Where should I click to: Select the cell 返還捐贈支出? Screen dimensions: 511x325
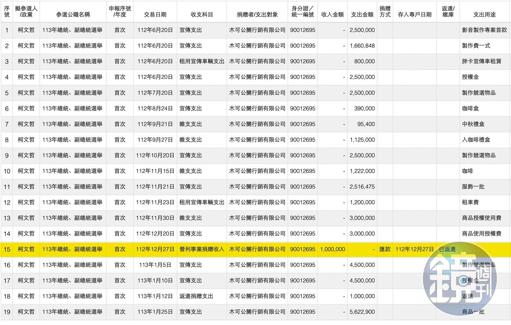tap(196, 296)
